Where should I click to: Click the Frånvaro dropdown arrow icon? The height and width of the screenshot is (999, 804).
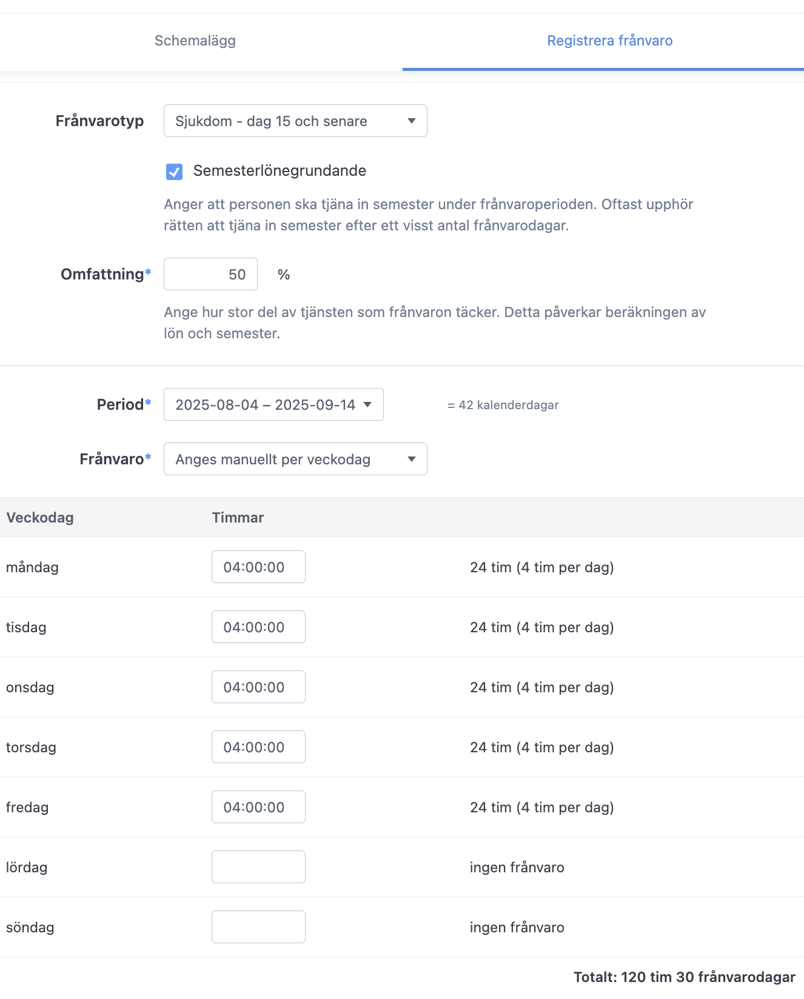click(x=412, y=459)
